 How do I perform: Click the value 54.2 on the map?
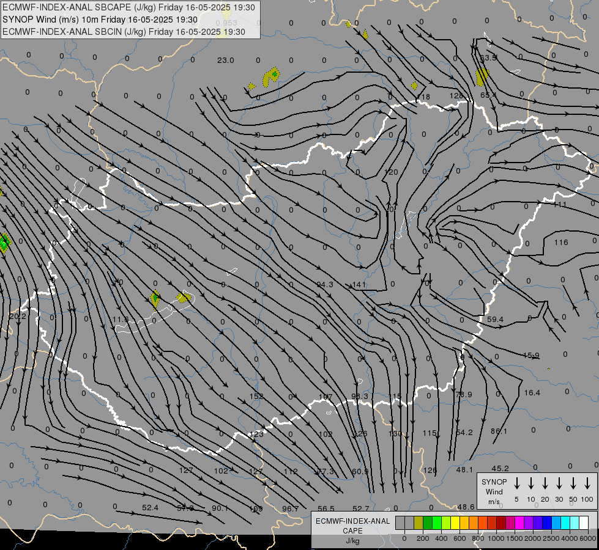tap(464, 433)
